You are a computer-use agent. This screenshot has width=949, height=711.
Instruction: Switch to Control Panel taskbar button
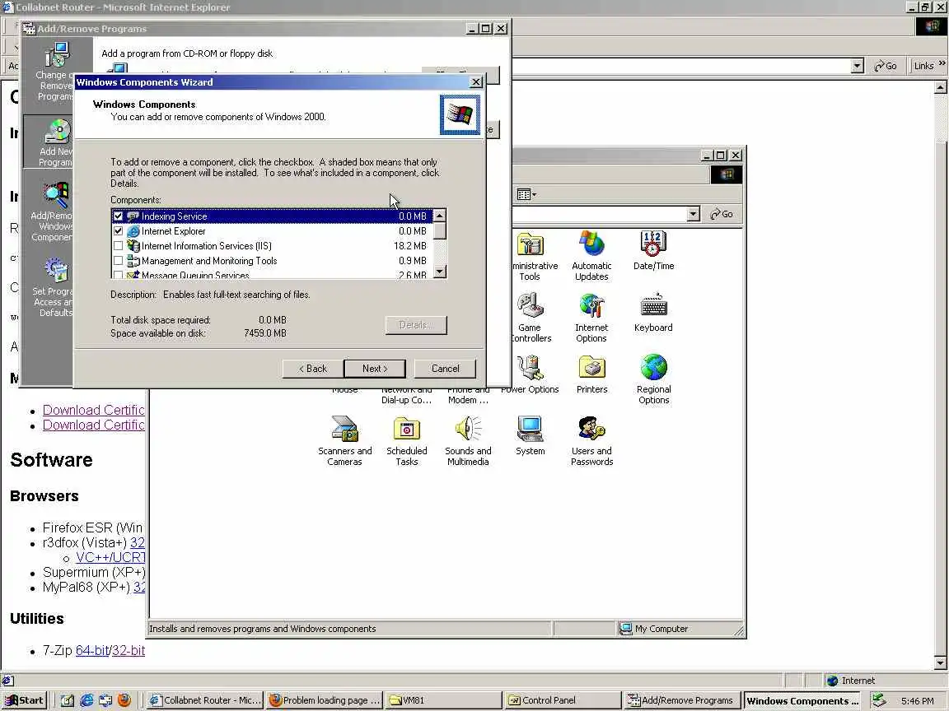tap(563, 700)
